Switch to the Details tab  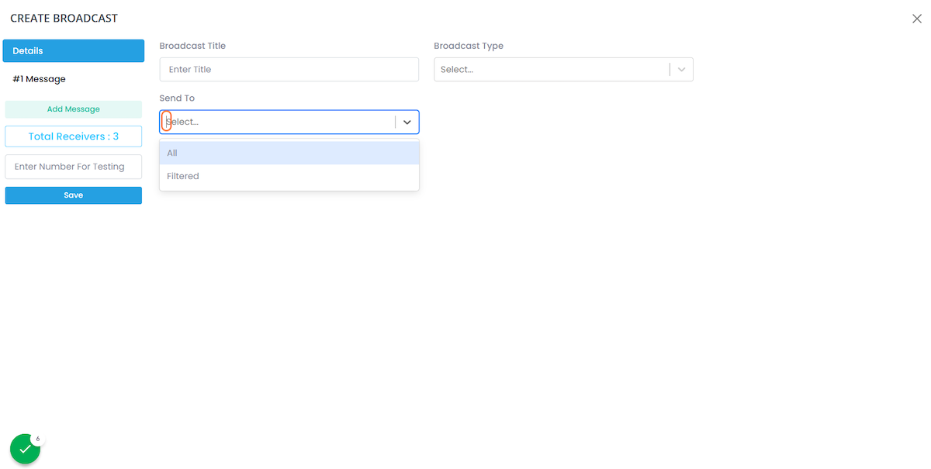pyautogui.click(x=74, y=51)
